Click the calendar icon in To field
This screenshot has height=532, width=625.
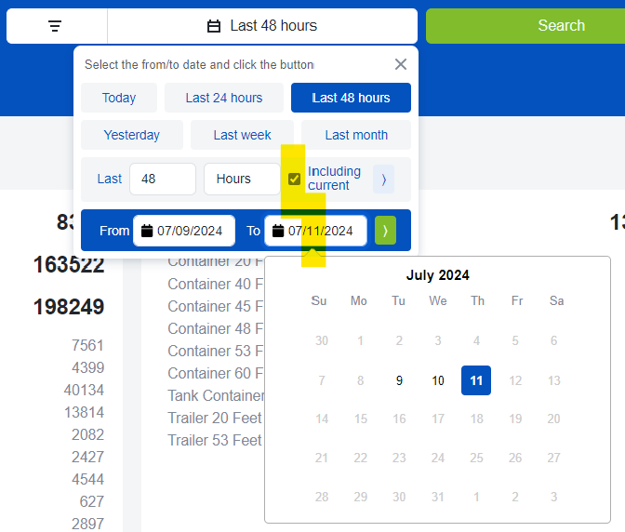pyautogui.click(x=278, y=231)
